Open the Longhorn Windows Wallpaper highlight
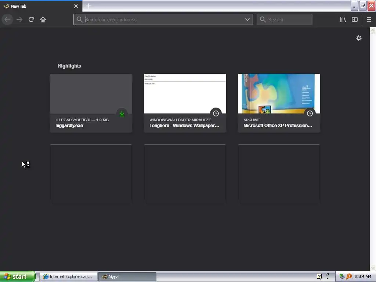 pos(185,103)
